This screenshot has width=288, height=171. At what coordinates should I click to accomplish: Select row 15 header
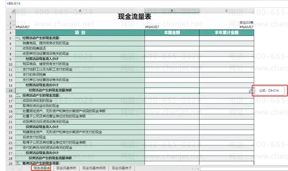pos(10,91)
